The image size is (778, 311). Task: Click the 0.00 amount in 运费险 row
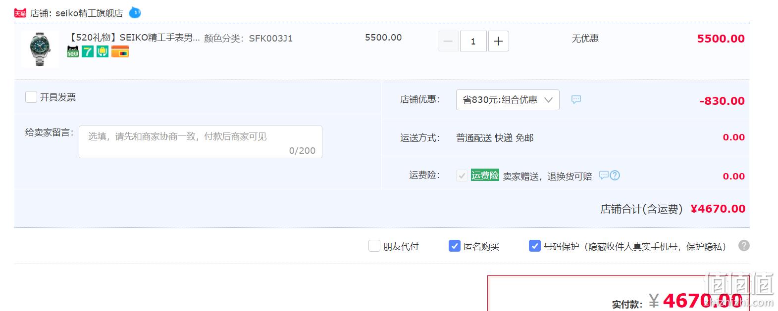click(x=733, y=176)
